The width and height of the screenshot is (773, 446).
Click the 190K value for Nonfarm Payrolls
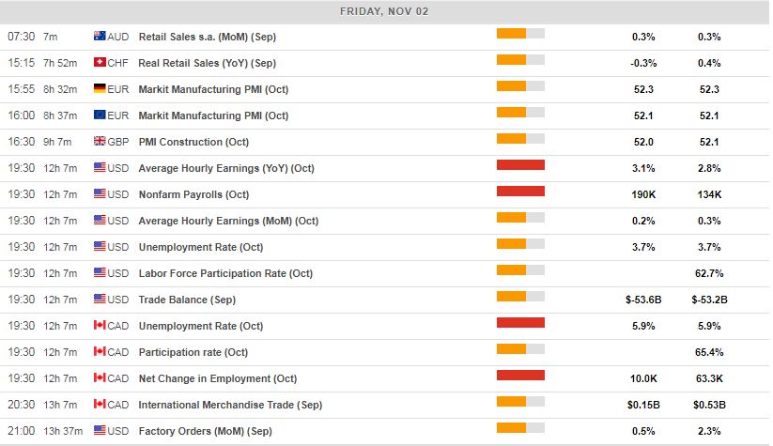(643, 194)
